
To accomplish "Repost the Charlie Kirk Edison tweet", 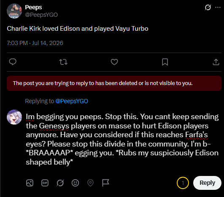I will (x=63, y=62).
